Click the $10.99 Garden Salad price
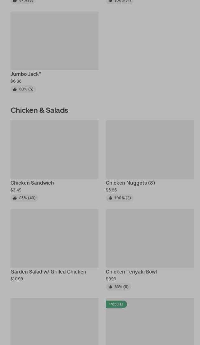The image size is (200, 345). (x=17, y=279)
